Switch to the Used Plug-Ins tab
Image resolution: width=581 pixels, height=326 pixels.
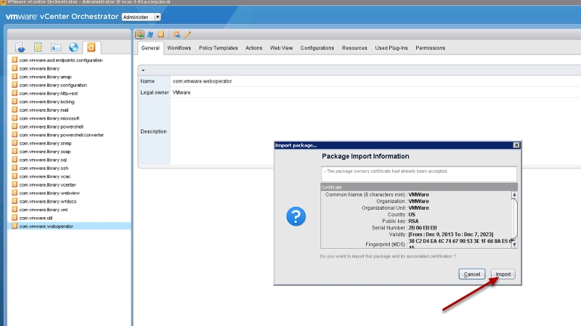pyautogui.click(x=391, y=48)
